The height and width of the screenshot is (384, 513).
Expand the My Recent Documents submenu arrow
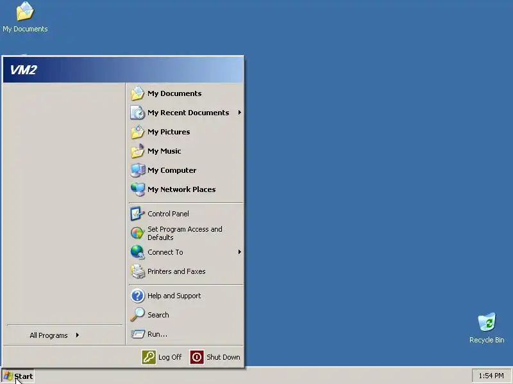(239, 113)
